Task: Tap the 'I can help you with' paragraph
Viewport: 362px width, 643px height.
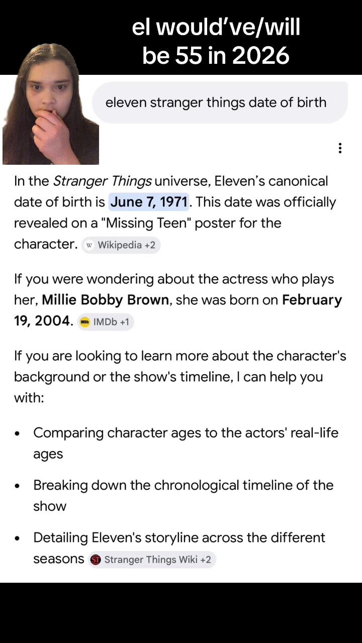Action: (x=180, y=377)
